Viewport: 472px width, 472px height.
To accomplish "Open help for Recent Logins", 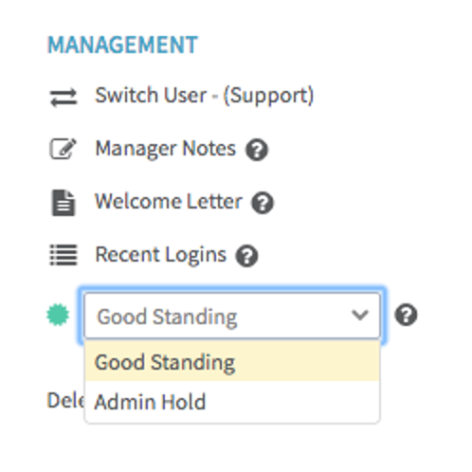I will pyautogui.click(x=246, y=256).
